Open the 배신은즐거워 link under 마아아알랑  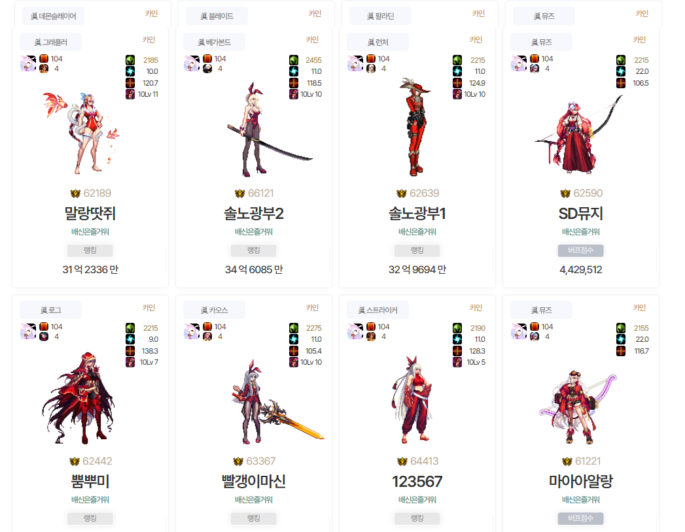(580, 500)
